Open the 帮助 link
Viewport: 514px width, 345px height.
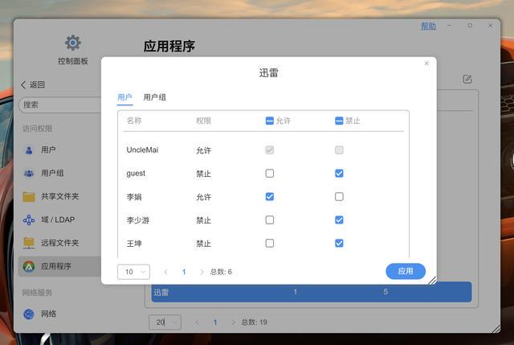(428, 26)
